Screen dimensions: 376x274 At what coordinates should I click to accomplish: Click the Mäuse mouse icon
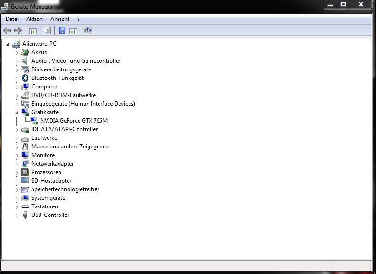(x=25, y=147)
